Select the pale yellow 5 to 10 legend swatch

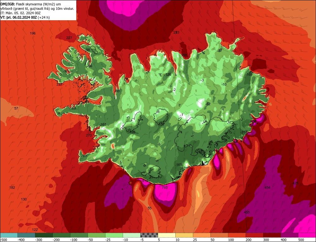coord(167,235)
